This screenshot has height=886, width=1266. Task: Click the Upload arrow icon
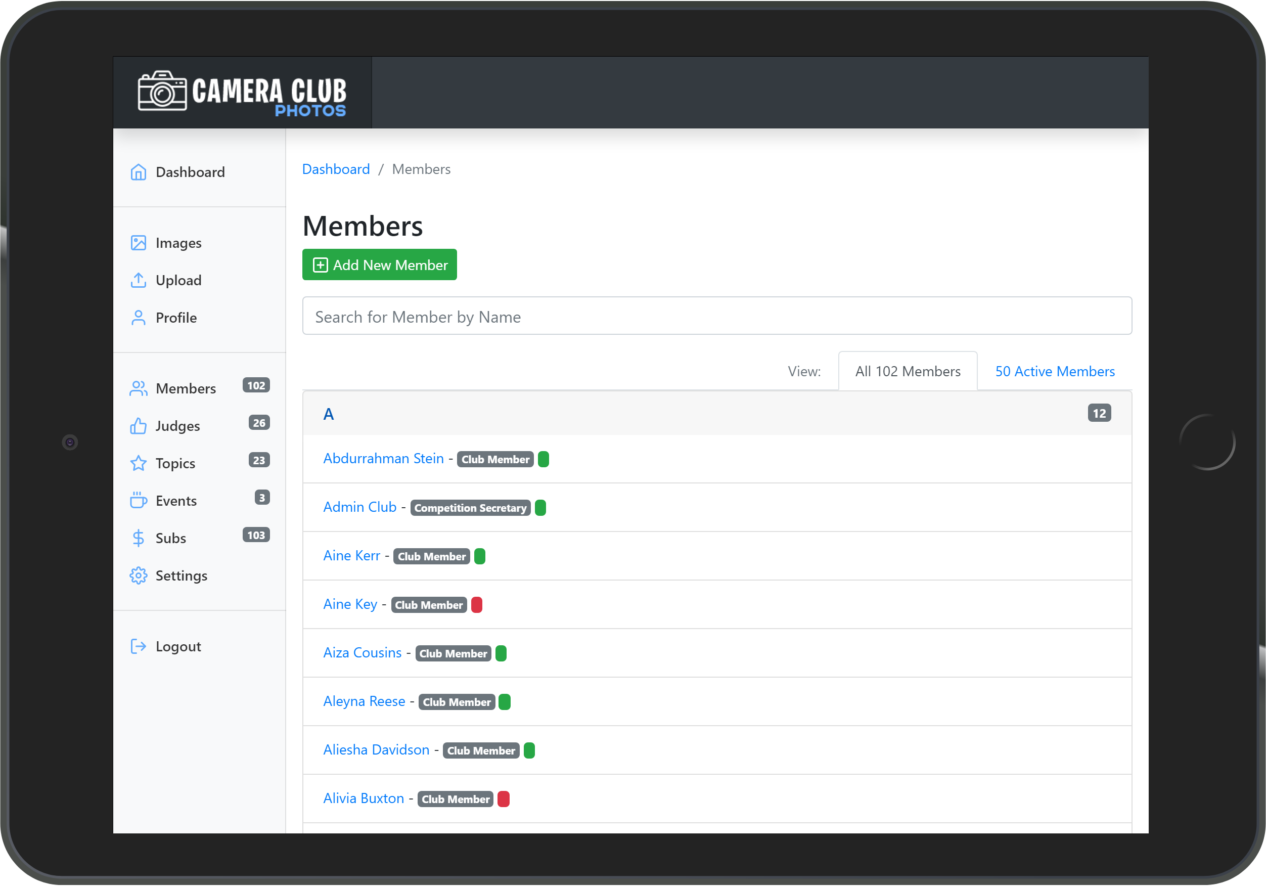pos(138,280)
